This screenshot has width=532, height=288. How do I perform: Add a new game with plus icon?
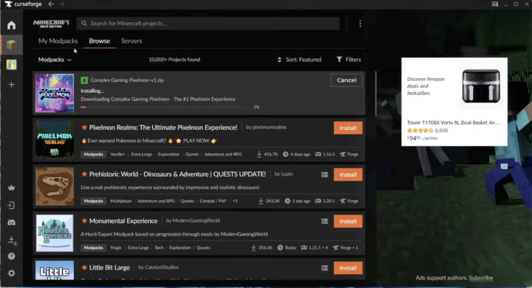pyautogui.click(x=11, y=85)
